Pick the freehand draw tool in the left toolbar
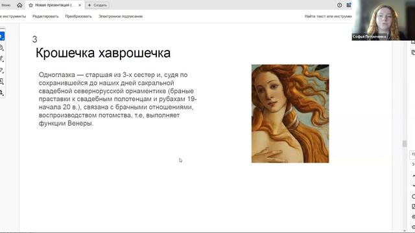The image size is (415, 233). (1, 70)
